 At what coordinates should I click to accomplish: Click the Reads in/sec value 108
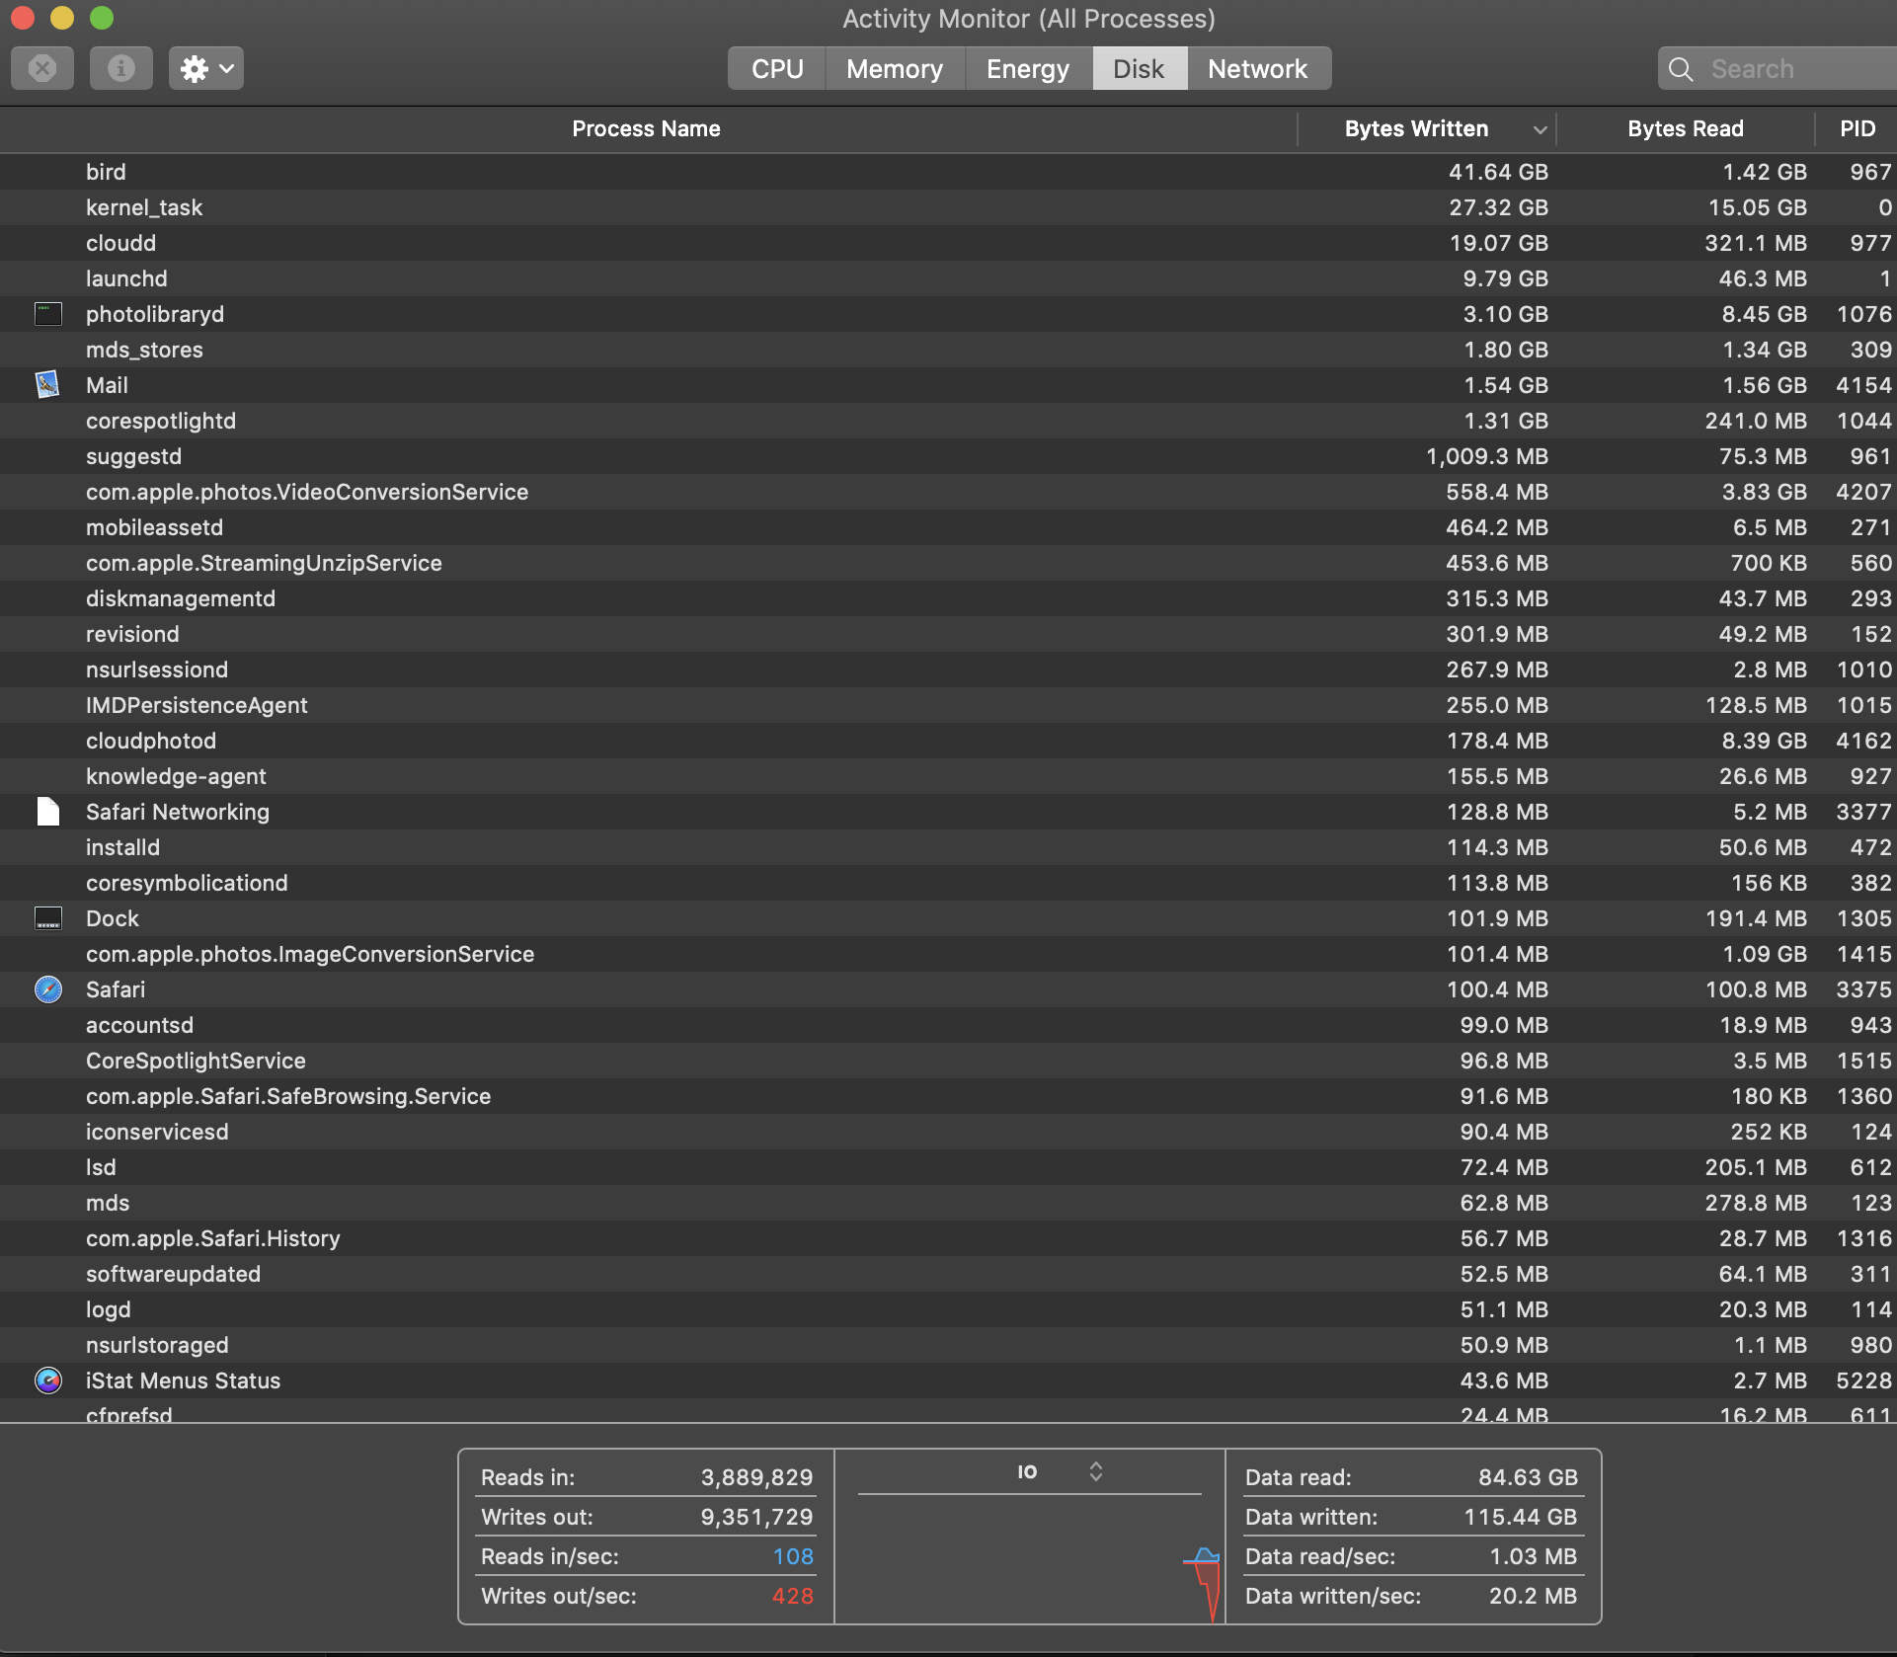[x=793, y=1556]
